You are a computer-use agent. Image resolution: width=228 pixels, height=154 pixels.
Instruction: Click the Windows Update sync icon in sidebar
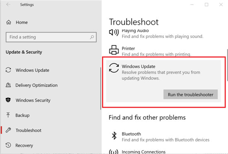(8, 70)
